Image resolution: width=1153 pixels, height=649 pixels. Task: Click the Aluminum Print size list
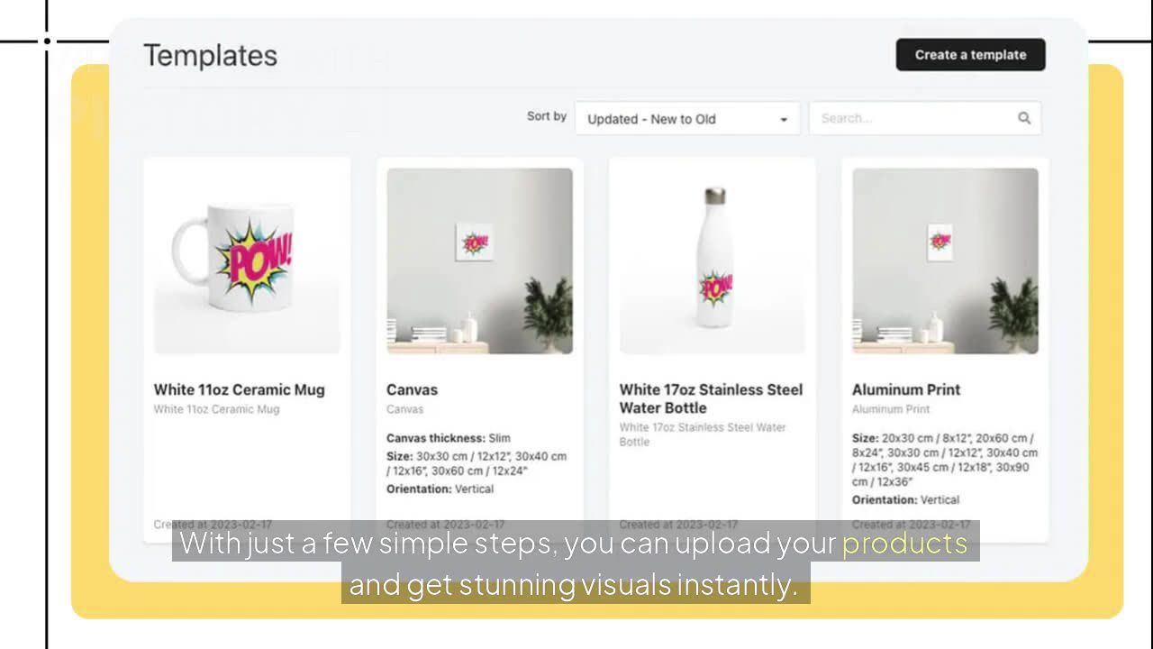[944, 460]
